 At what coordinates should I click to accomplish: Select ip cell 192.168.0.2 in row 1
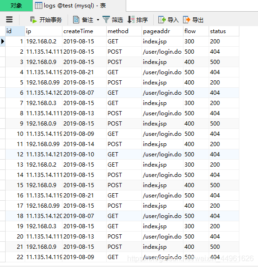tap(43, 42)
